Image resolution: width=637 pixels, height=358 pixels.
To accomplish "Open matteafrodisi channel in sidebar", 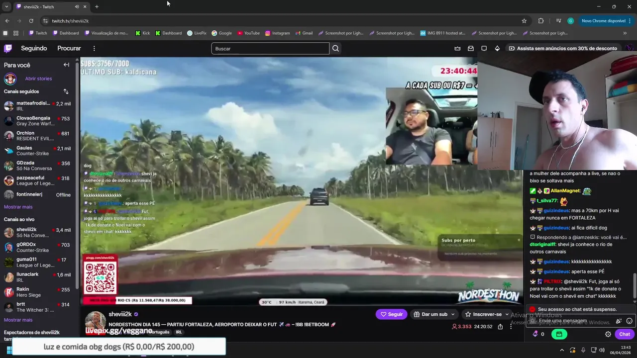I will tap(38, 106).
